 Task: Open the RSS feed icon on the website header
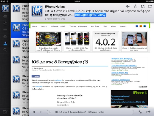(141, 26)
